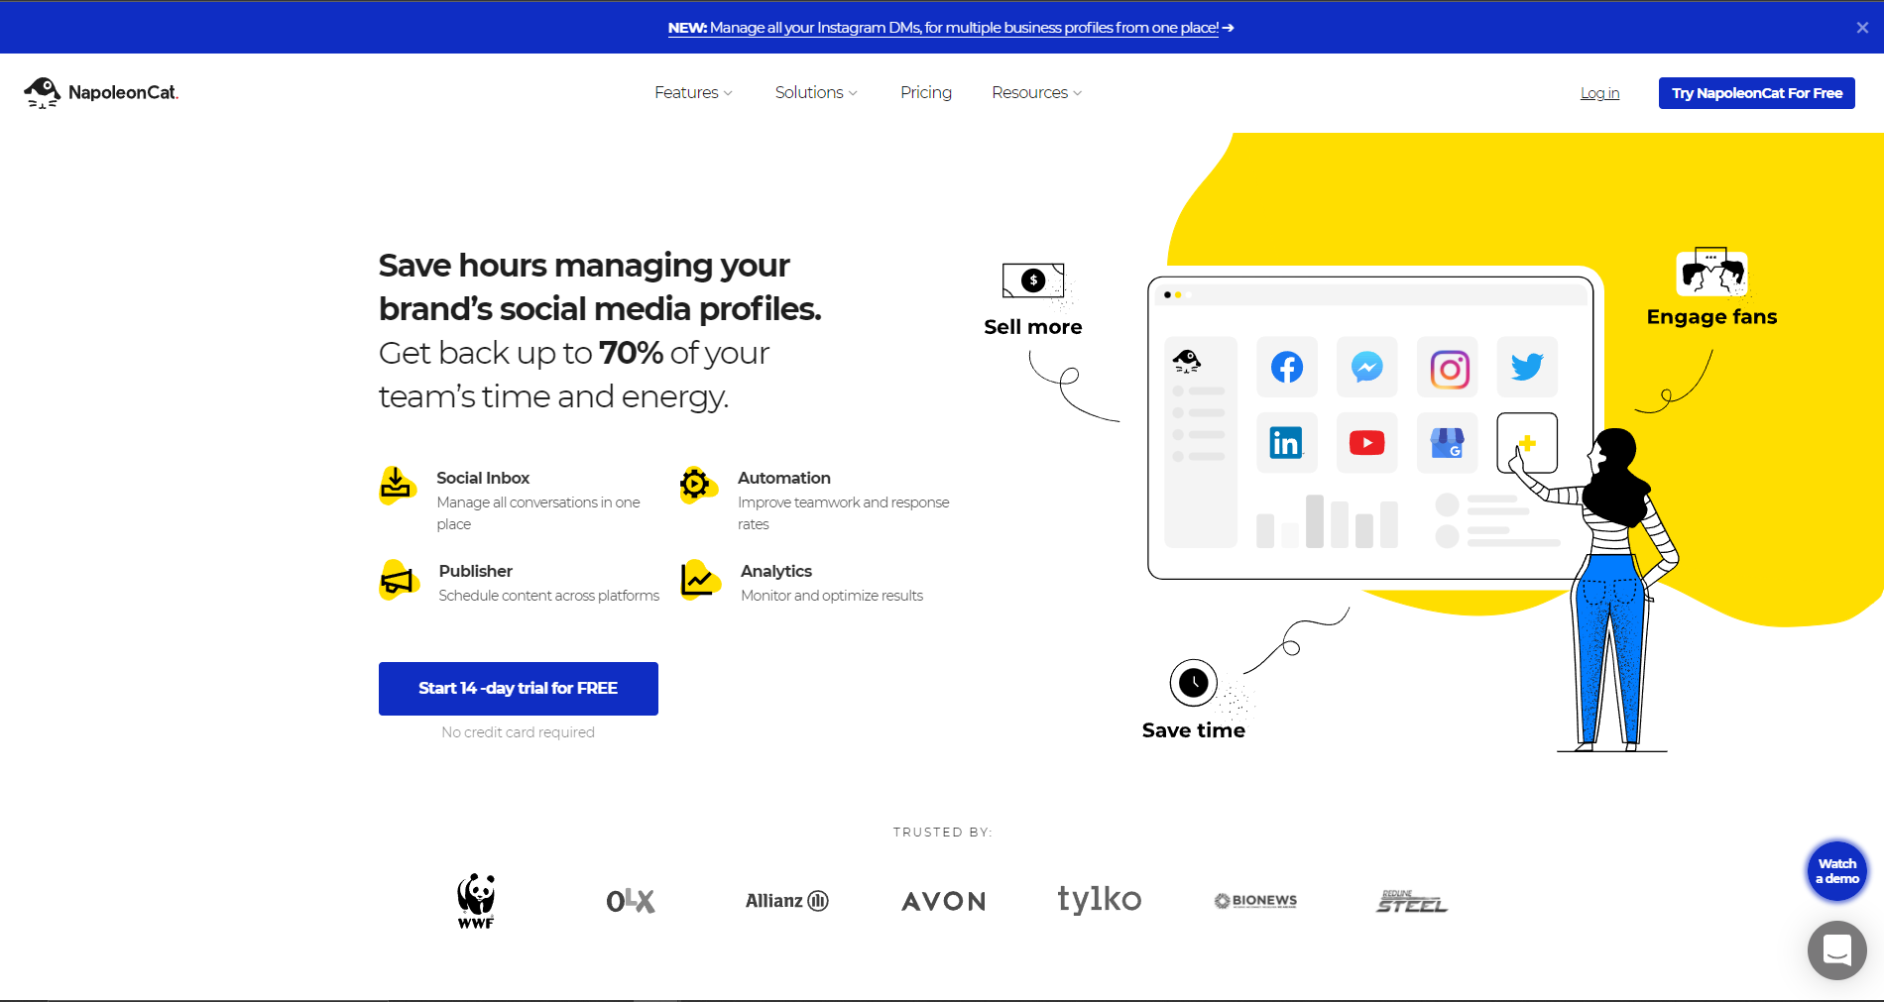The image size is (1884, 1002).
Task: Click the "TRUSTED BY:" label
Action: (x=942, y=833)
